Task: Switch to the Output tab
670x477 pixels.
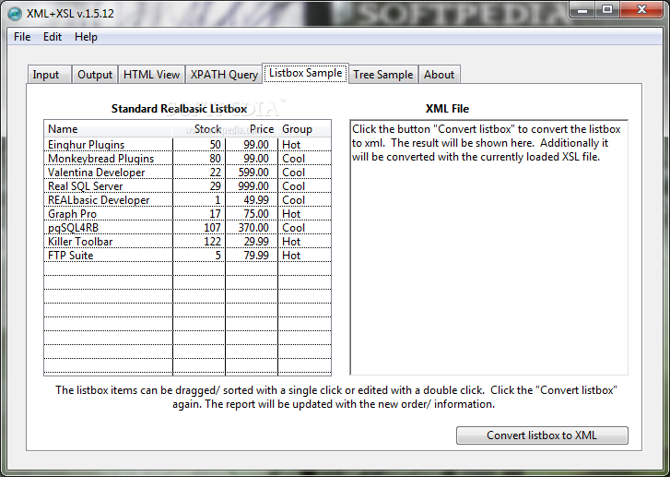Action: pos(95,75)
